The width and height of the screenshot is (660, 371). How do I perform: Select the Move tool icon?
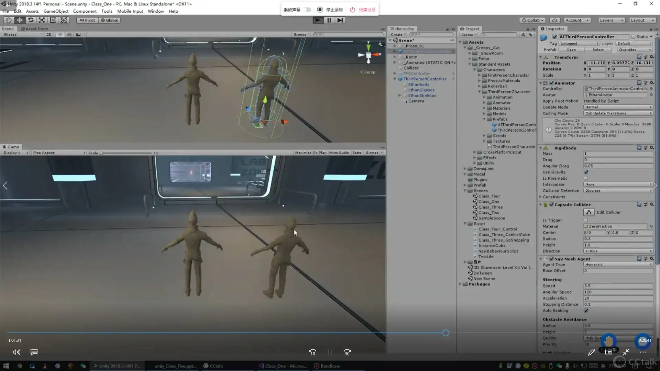coord(20,20)
